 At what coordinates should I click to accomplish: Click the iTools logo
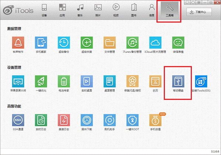(18, 10)
